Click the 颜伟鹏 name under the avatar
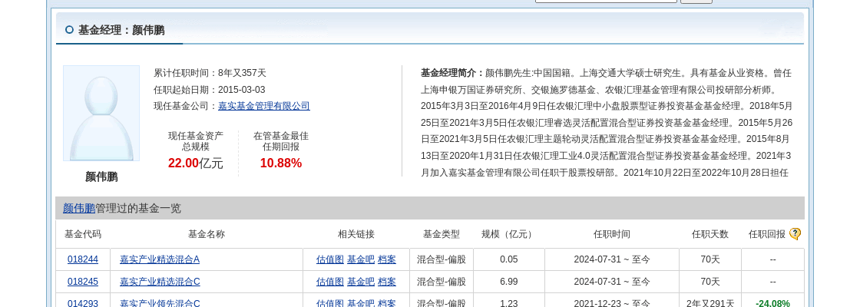The width and height of the screenshot is (860, 307). coord(101,177)
